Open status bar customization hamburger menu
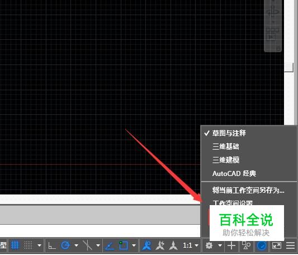 point(290,245)
